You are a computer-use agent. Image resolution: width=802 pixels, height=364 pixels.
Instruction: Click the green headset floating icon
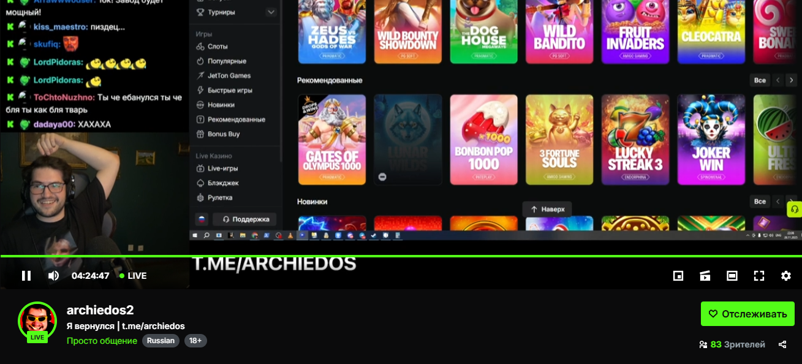[795, 209]
